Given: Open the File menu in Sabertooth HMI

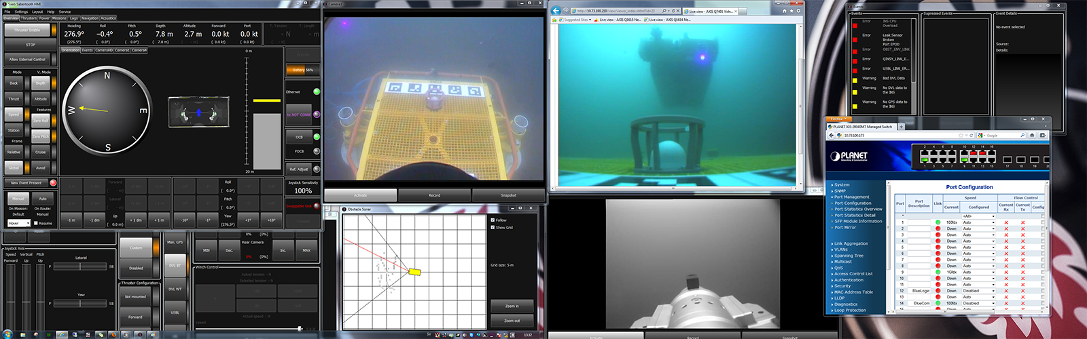Looking at the screenshot, I should 7,12.
